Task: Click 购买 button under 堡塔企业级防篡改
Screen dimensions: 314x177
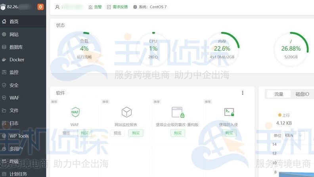Action: pos(178,133)
